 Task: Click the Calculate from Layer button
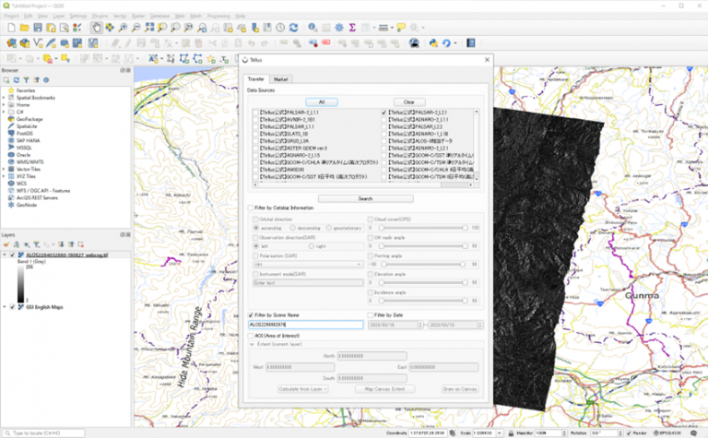point(302,389)
